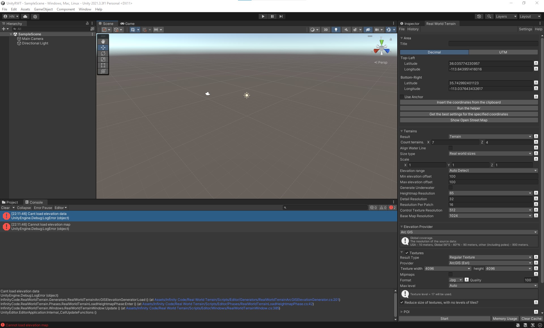Click the global search magnifier icon
The image size is (544, 328).
click(489, 16)
